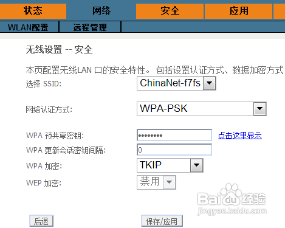This screenshot has height=228, width=285.
Task: Open the 状态 main tab
Action: 33,11
